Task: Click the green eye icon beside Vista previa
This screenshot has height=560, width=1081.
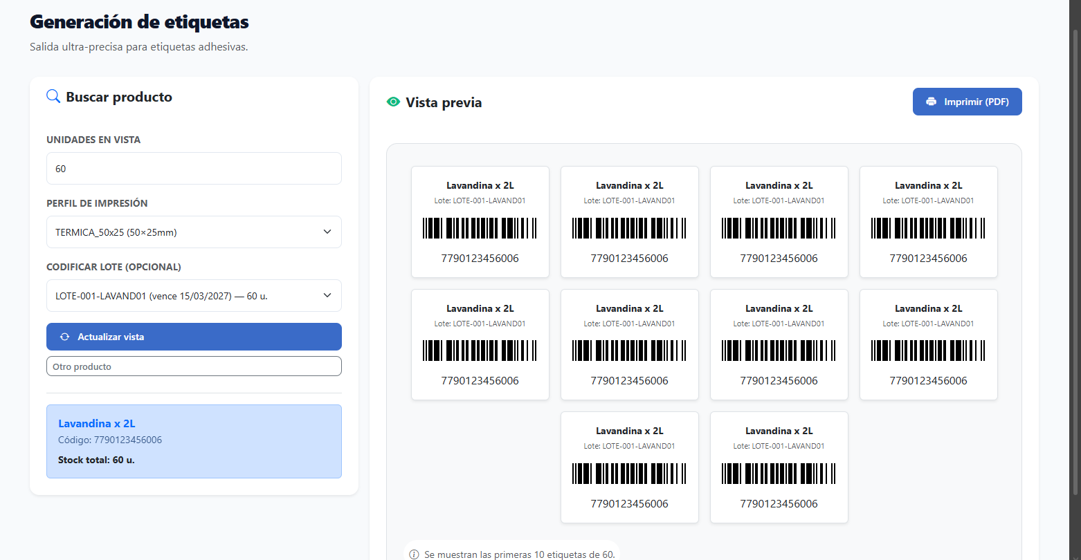Action: point(394,102)
